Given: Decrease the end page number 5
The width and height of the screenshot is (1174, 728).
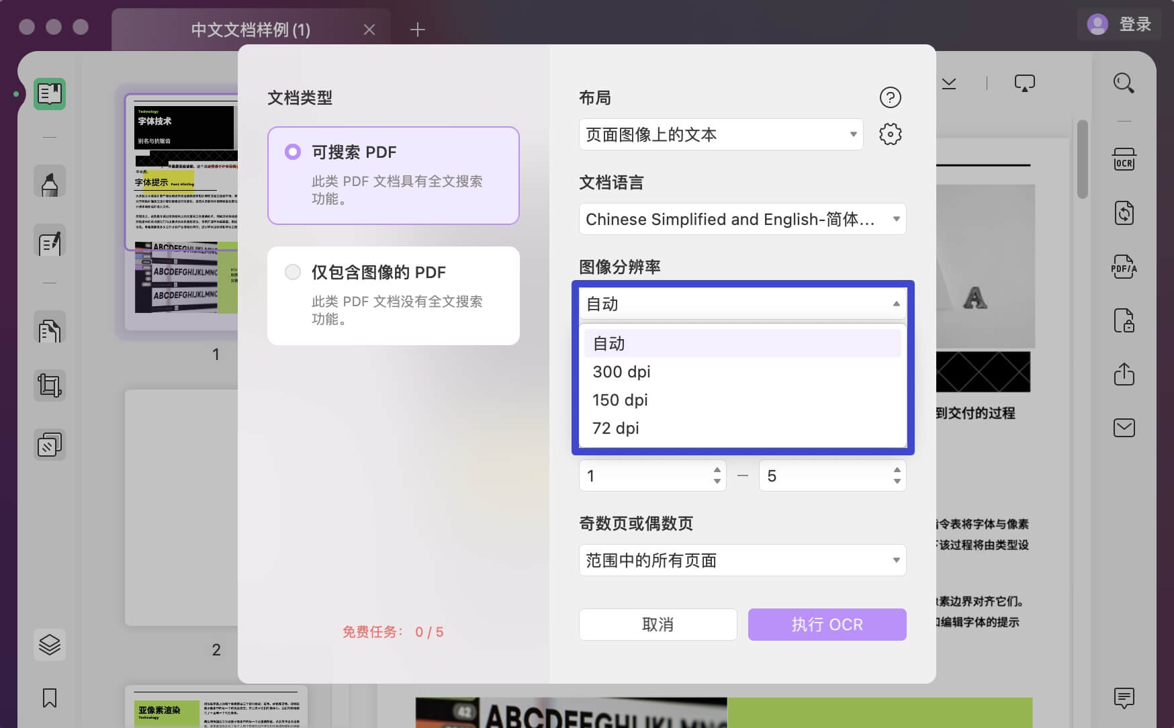Looking at the screenshot, I should click(897, 481).
